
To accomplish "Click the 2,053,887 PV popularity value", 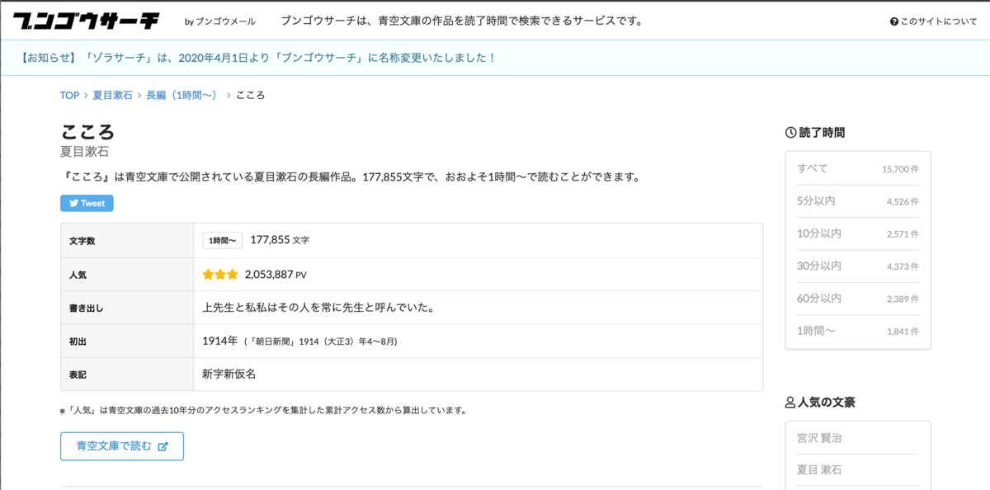I will [x=276, y=274].
